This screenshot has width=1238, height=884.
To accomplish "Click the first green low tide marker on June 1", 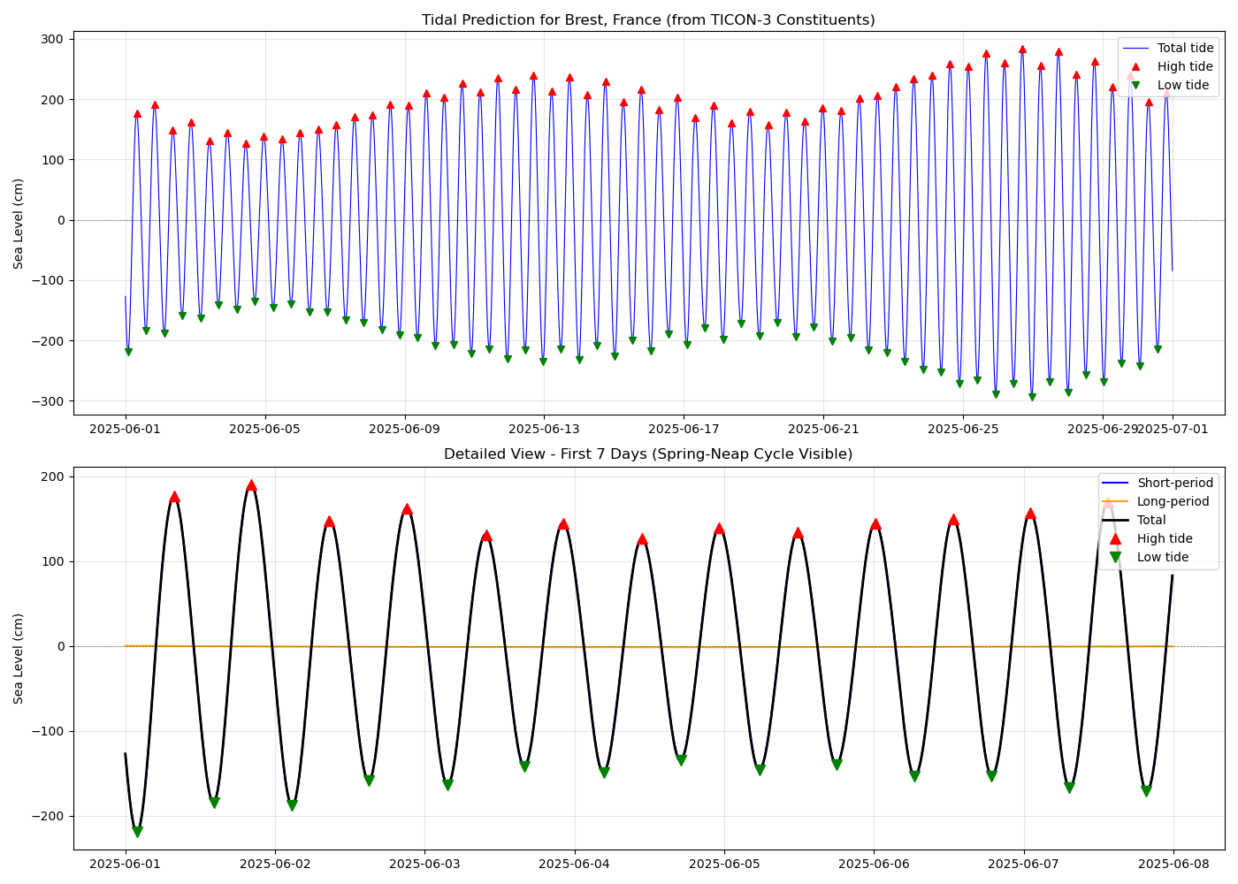I will click(x=128, y=350).
